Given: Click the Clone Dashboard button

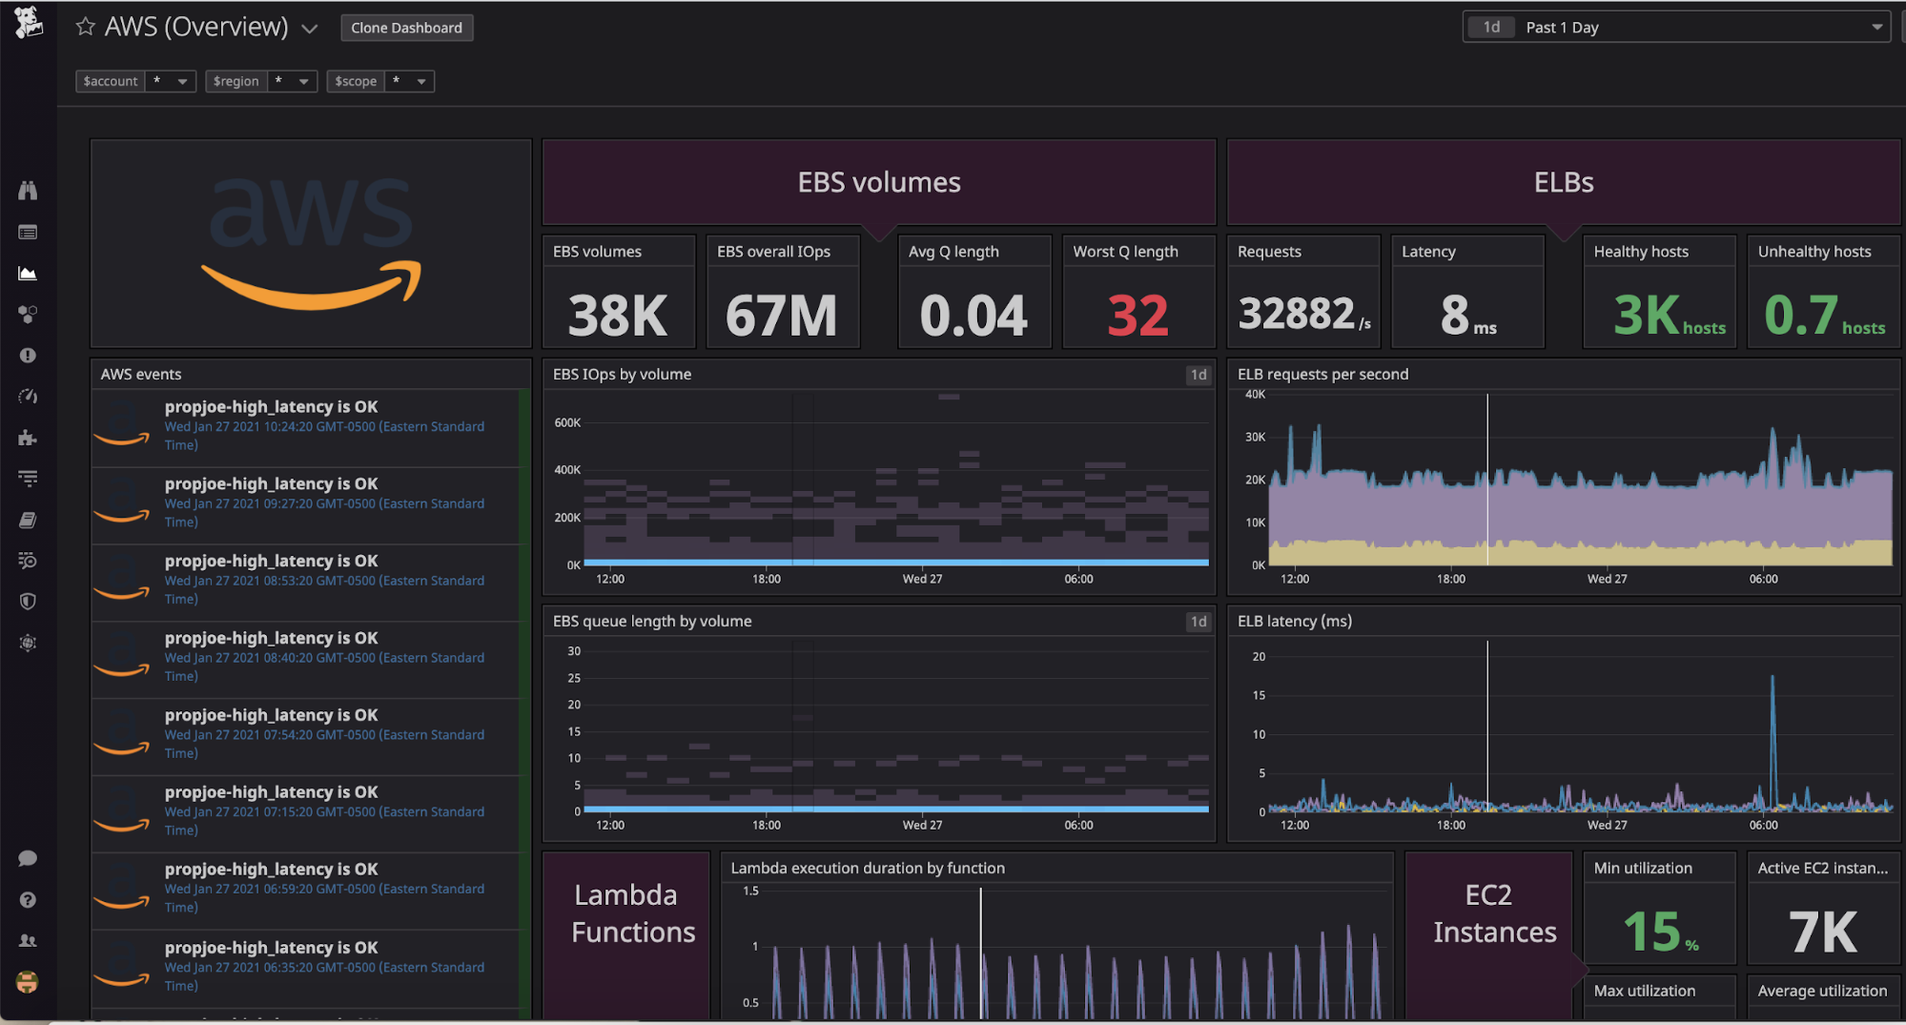Looking at the screenshot, I should tap(407, 28).
